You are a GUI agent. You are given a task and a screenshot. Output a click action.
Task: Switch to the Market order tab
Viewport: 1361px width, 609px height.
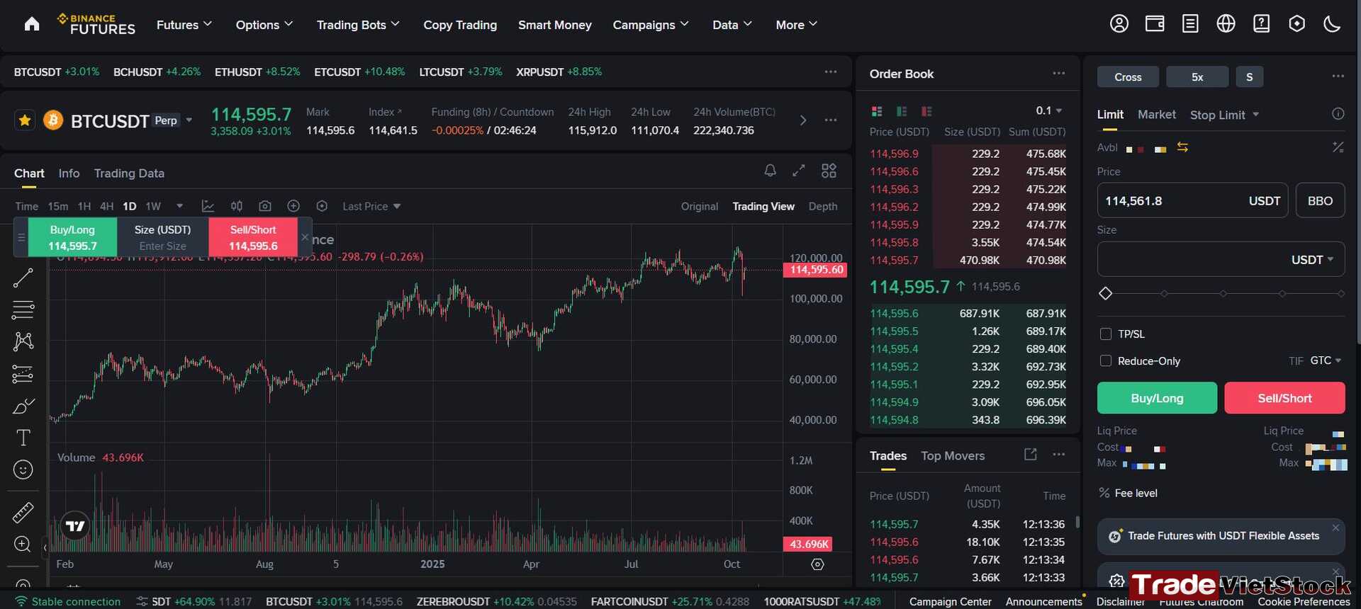pos(1157,115)
